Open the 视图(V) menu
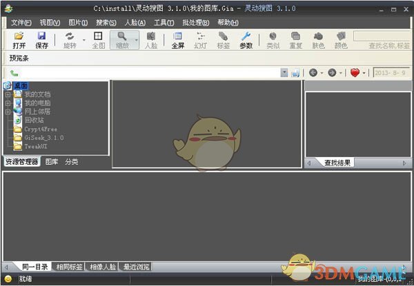 50,23
